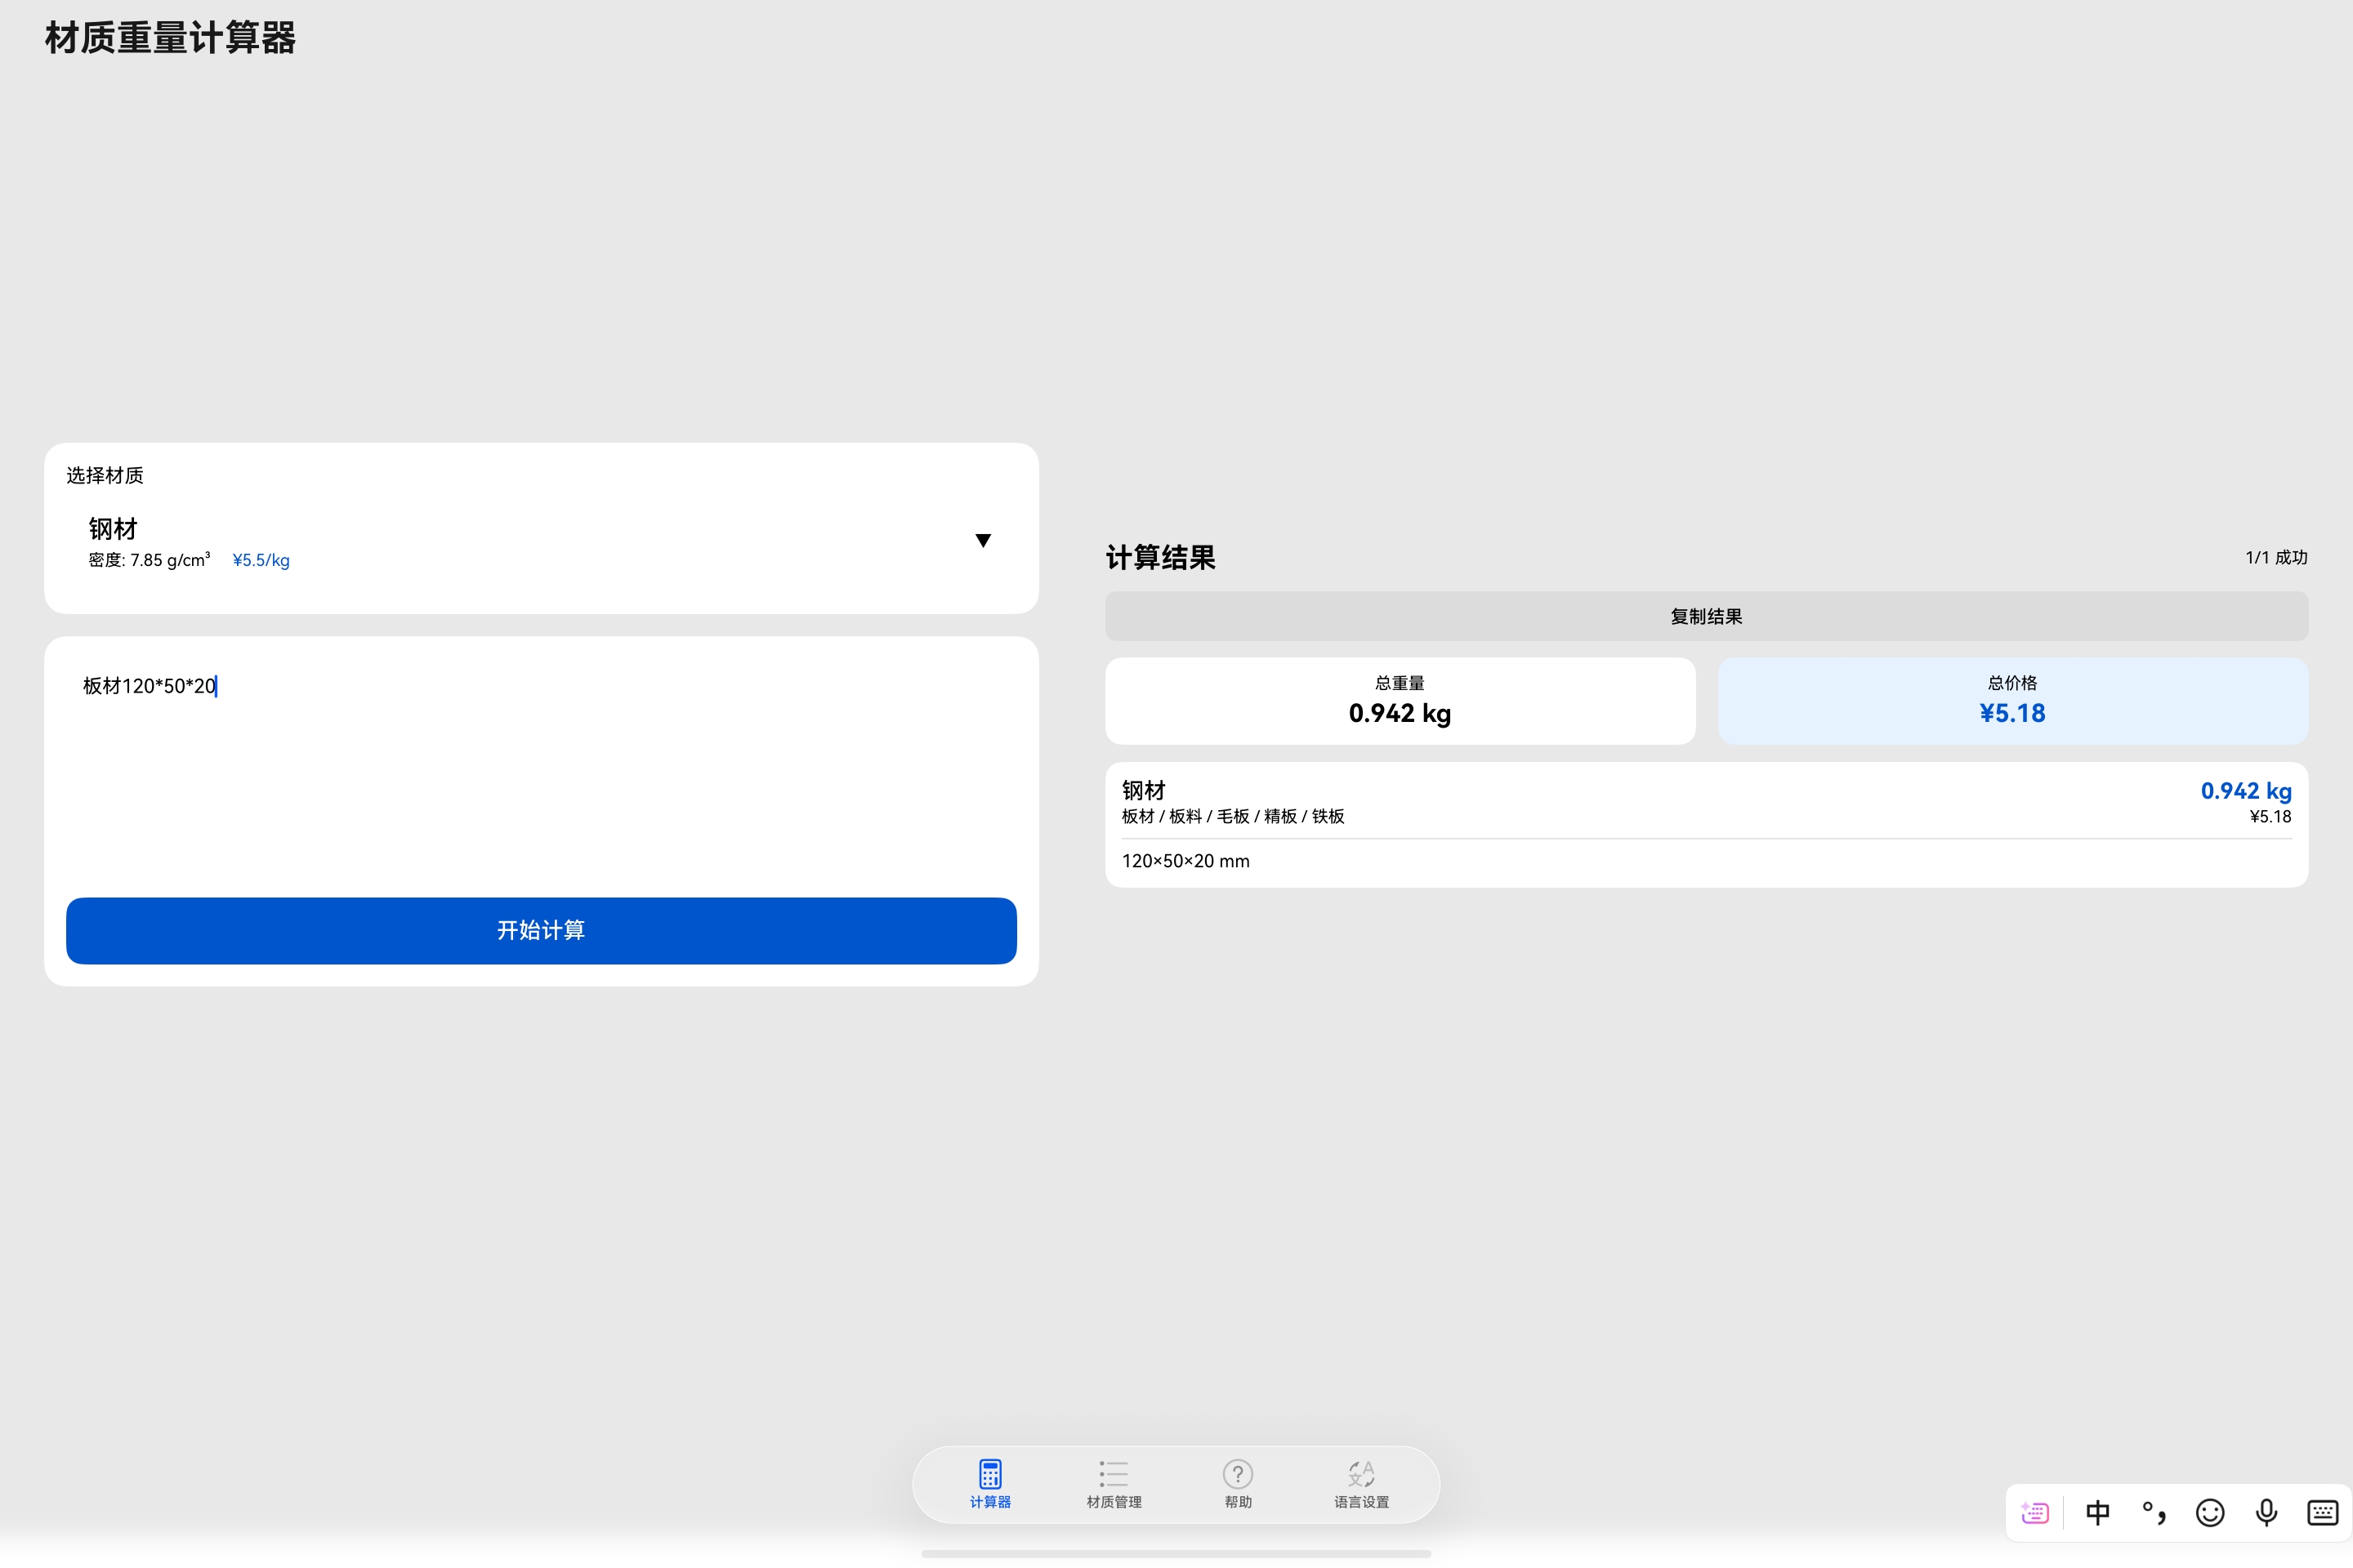Open the emoji smiley picker

[x=2210, y=1512]
